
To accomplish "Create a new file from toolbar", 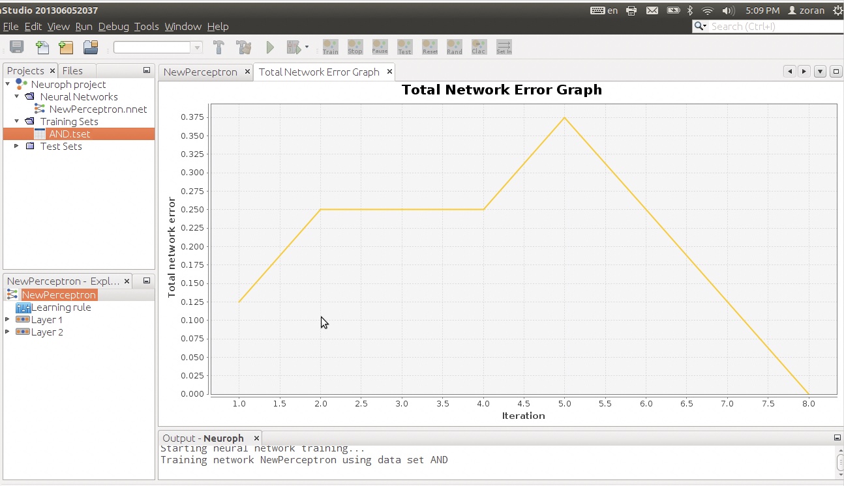I will 42,47.
